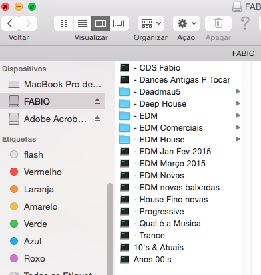This screenshot has width=261, height=275.
Task: Click the question mark help icon
Action: click(245, 23)
